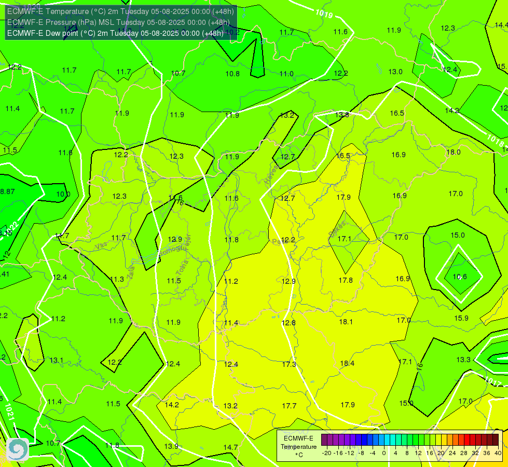508x467 pixels.
Task: Click the cyan legend swatch above 0
Action: (x=387, y=440)
